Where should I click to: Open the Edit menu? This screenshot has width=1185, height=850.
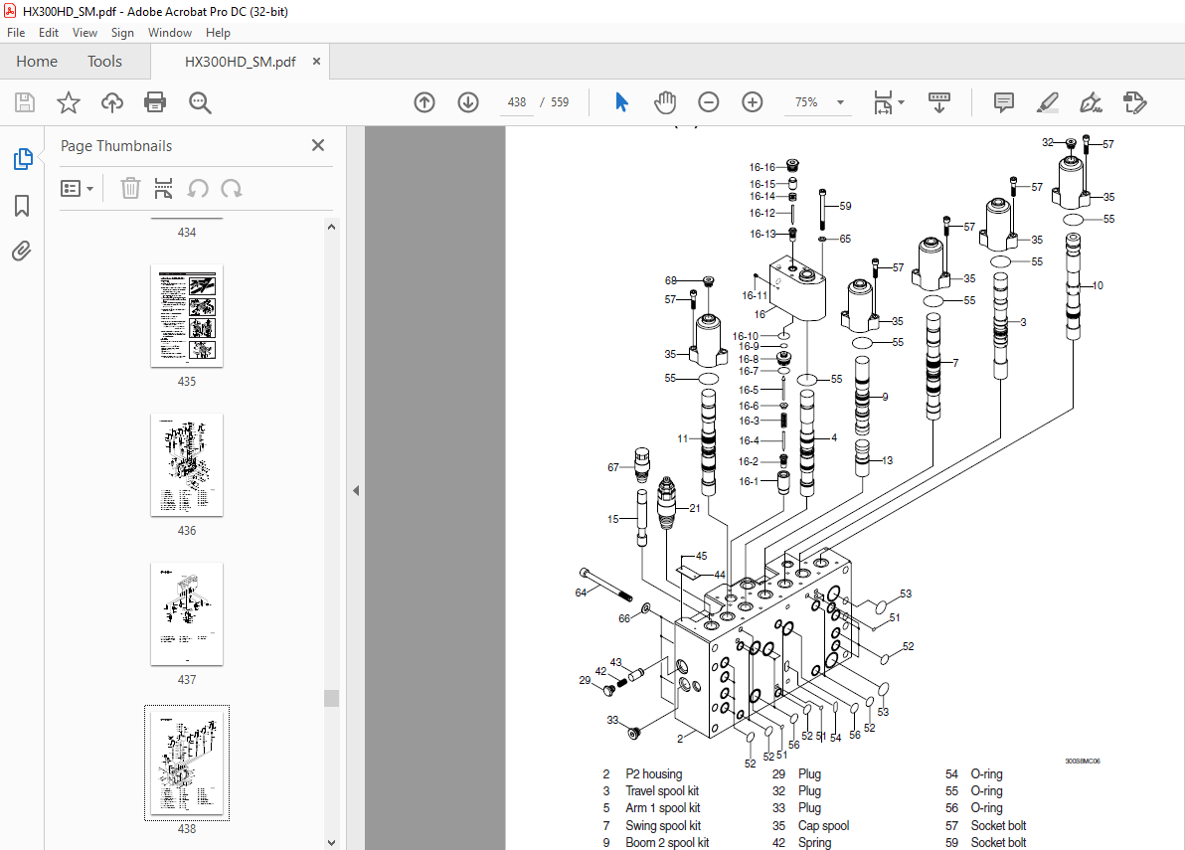click(49, 33)
